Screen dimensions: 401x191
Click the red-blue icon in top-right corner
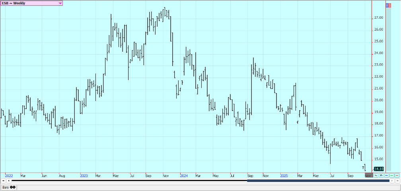[x=388, y=6]
